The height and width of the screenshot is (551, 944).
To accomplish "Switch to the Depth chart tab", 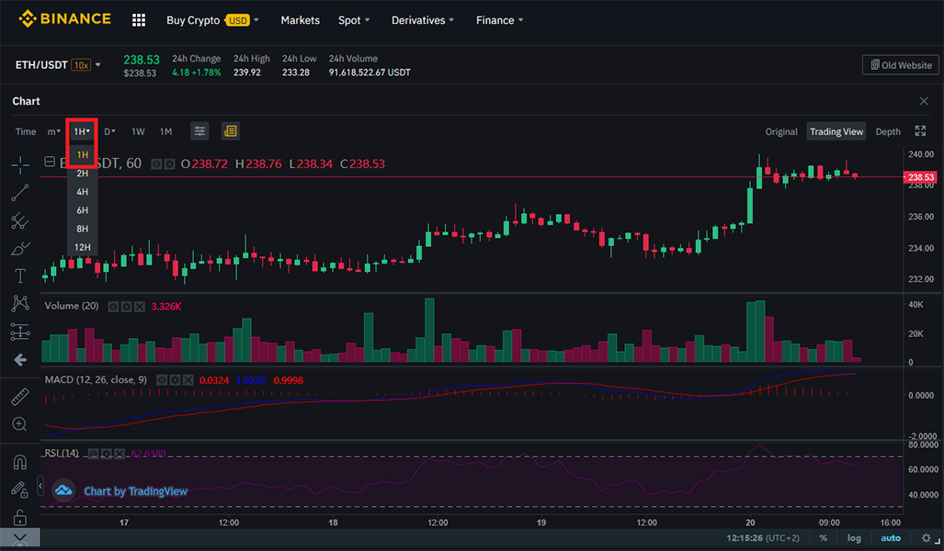I will [888, 131].
